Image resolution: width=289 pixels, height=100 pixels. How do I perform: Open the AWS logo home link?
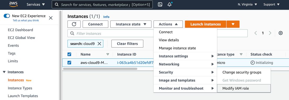(13, 4)
